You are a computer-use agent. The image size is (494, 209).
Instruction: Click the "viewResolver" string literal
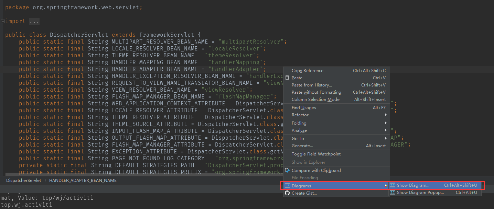point(225,90)
